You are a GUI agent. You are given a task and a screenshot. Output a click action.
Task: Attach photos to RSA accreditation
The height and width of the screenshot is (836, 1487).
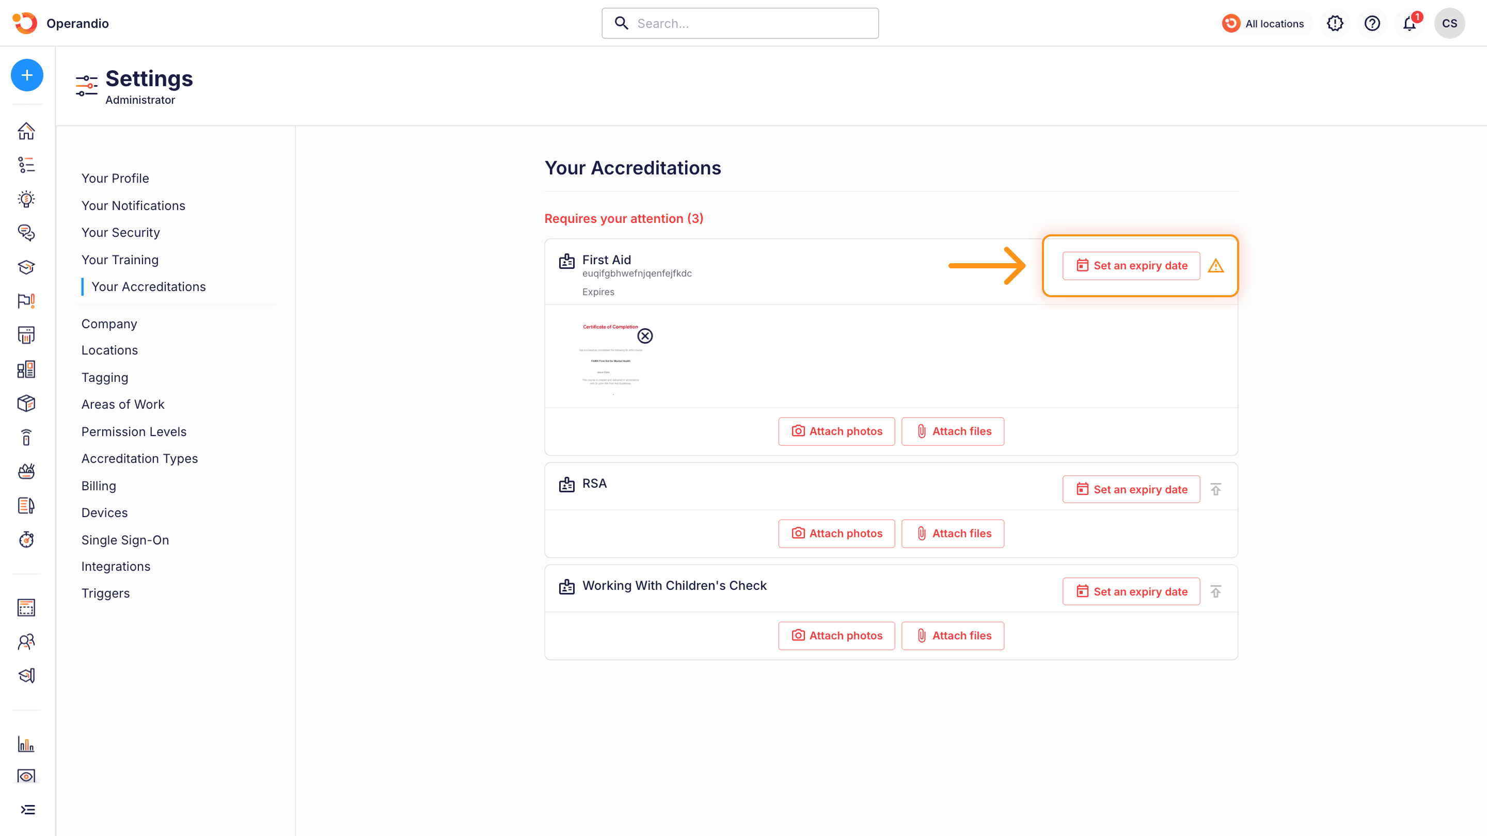(x=836, y=533)
